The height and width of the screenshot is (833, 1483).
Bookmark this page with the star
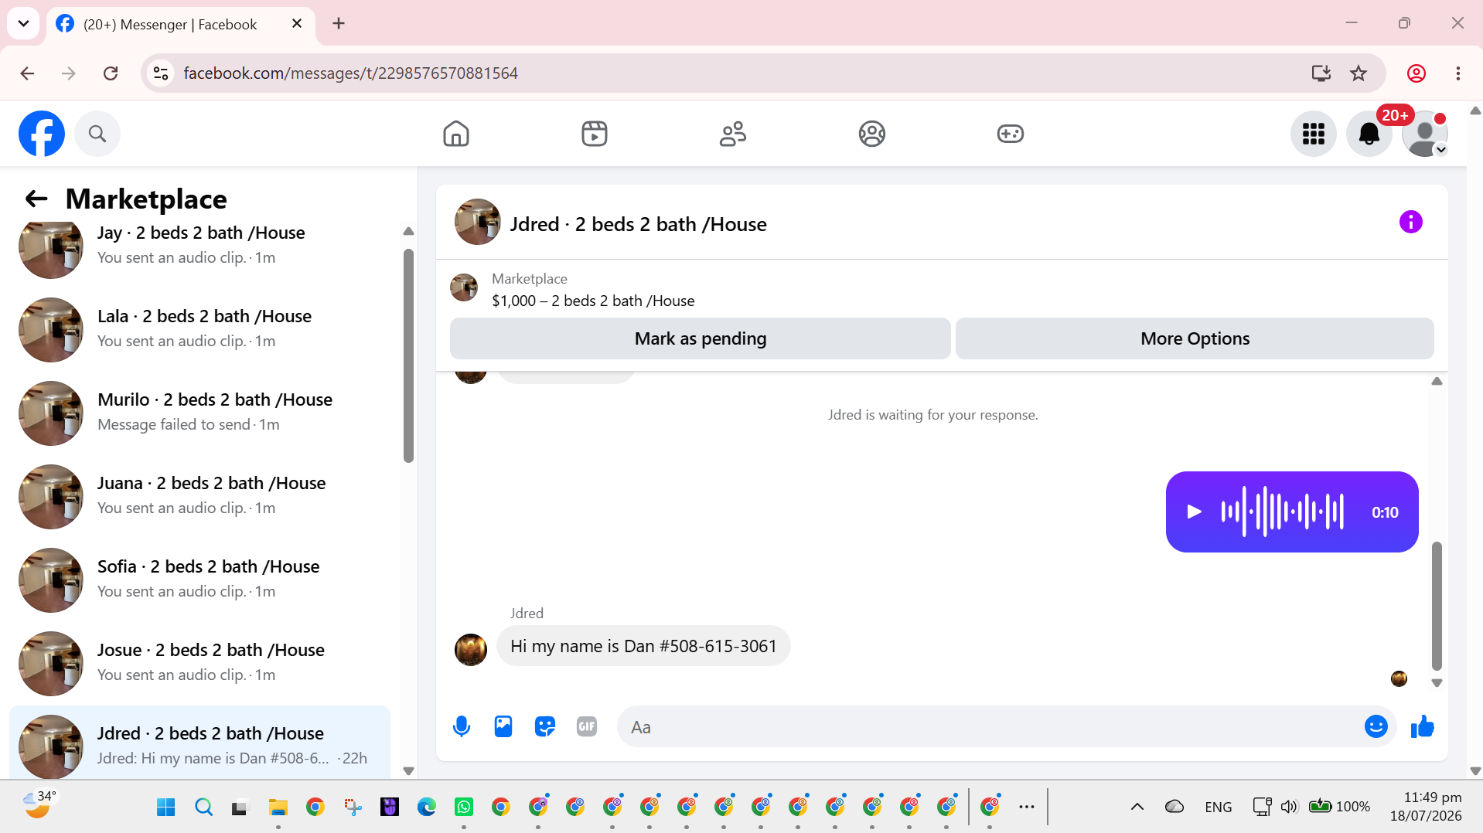tap(1359, 73)
